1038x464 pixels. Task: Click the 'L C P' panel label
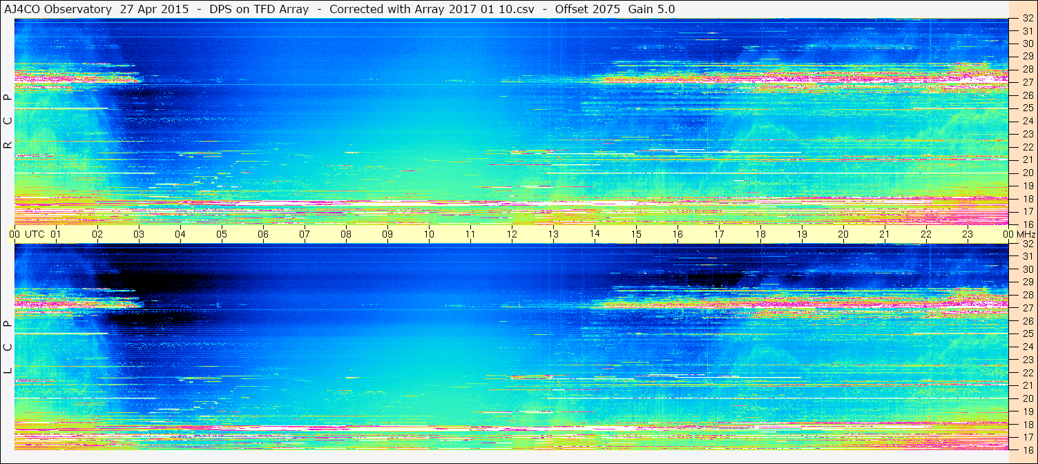pos(8,347)
